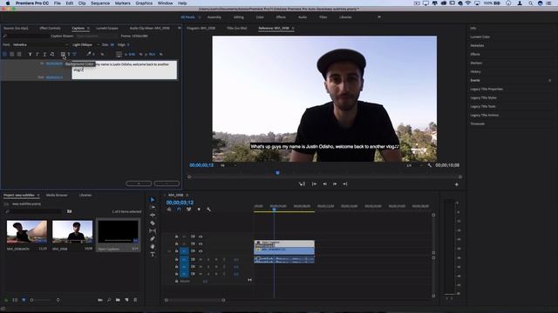Align caption text right
This screenshot has height=313, width=558.
19,54
